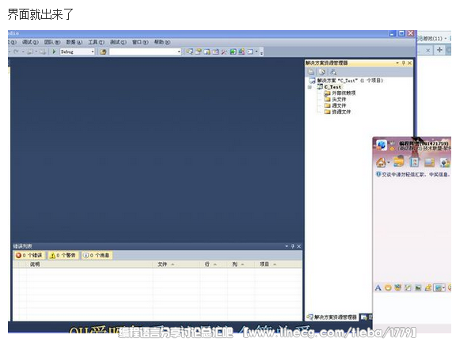Collapse the C_Test project tree node
Image resolution: width=456 pixels, height=346 pixels.
click(x=310, y=86)
